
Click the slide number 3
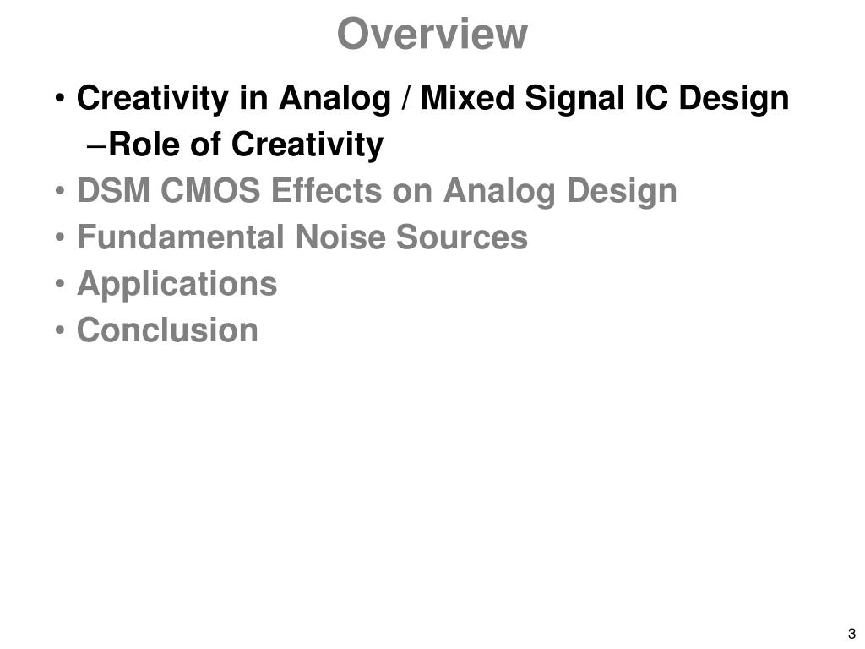(x=851, y=634)
